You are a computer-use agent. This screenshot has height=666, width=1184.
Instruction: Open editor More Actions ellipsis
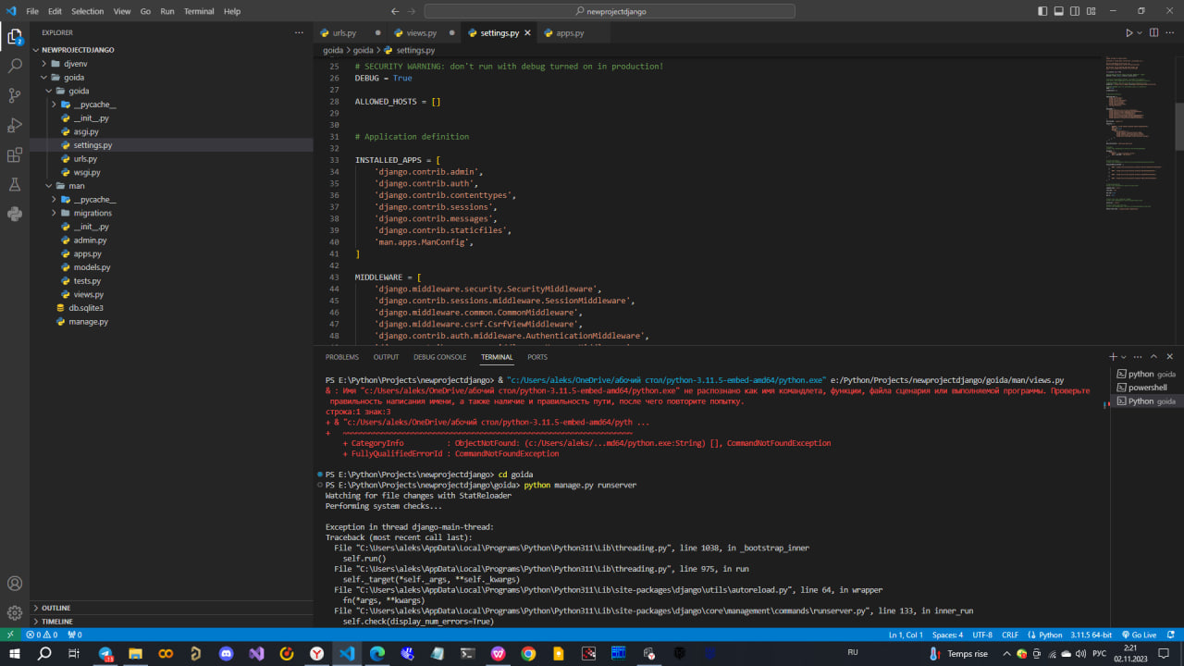(x=1172, y=32)
